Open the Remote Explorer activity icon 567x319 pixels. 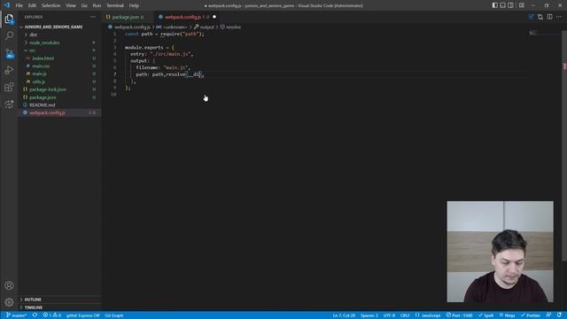9,105
